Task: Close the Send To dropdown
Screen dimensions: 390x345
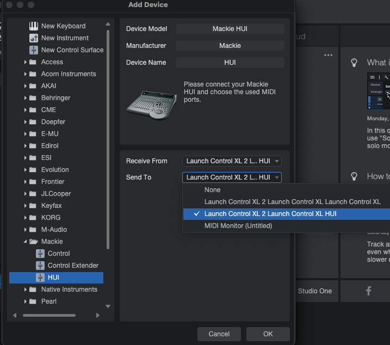Action: coord(232,177)
